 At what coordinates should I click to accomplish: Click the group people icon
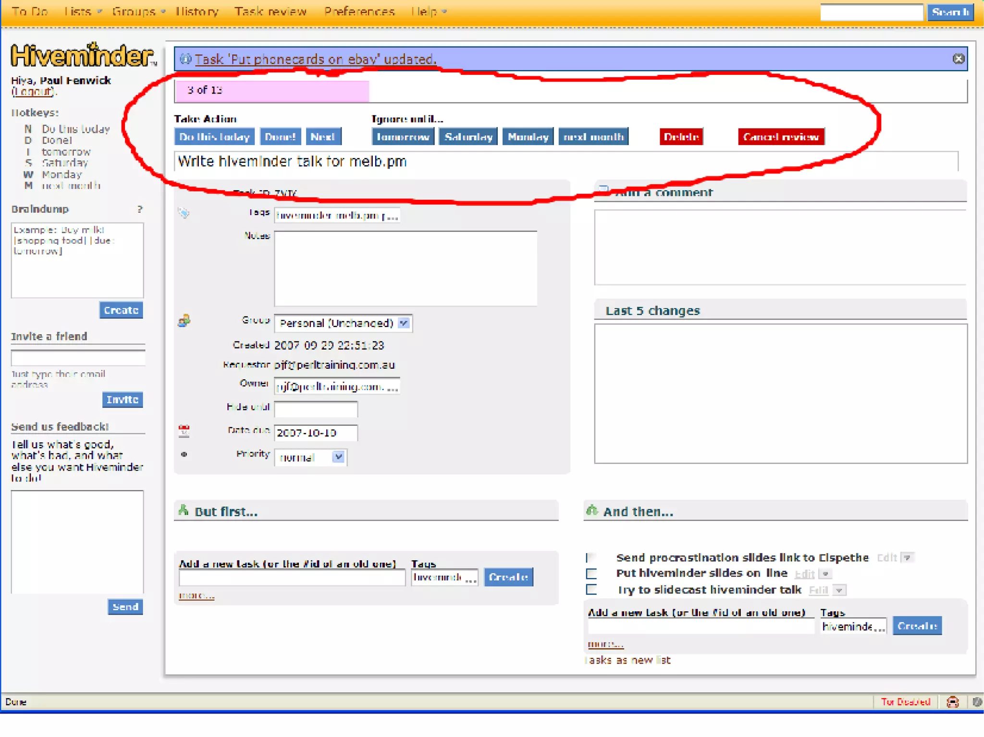tap(184, 321)
